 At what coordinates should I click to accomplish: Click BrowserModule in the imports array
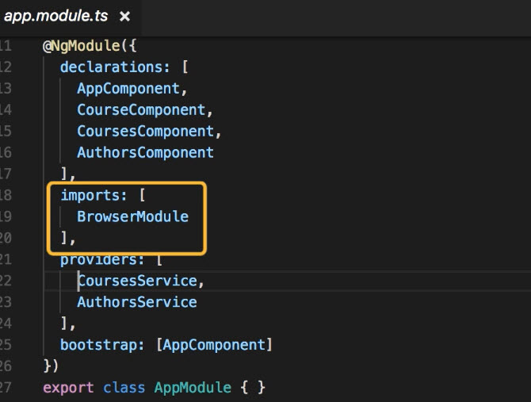[x=132, y=216]
